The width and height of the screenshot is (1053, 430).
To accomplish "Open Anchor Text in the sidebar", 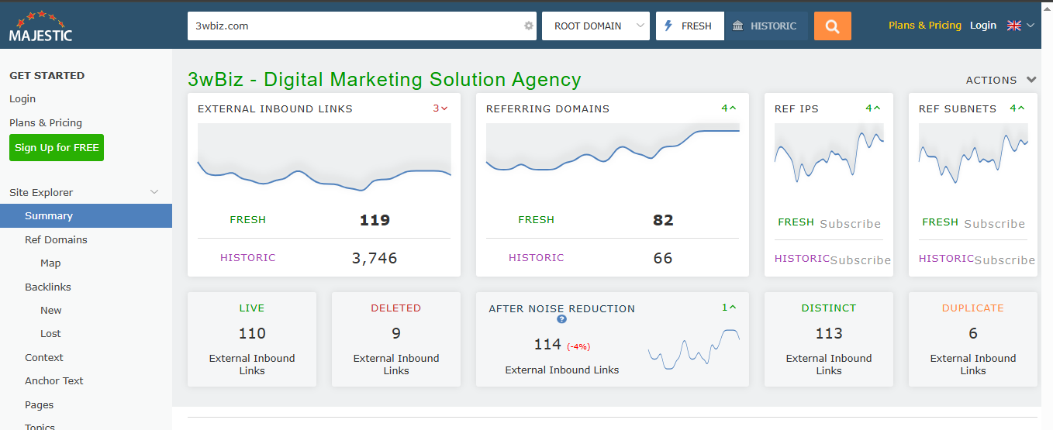I will coord(54,381).
